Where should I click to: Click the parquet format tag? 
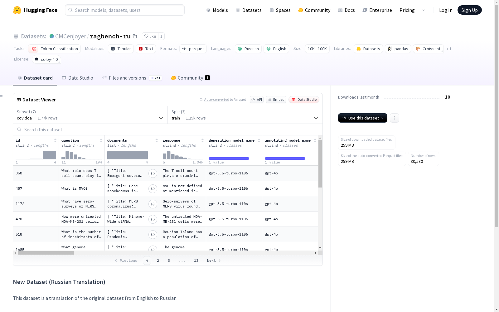tap(193, 49)
